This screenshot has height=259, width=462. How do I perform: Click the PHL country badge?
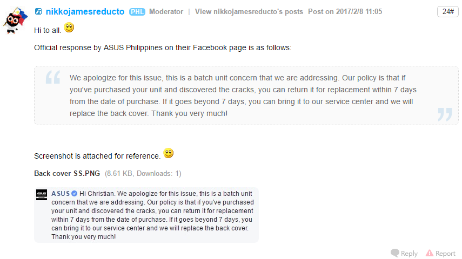click(x=137, y=12)
